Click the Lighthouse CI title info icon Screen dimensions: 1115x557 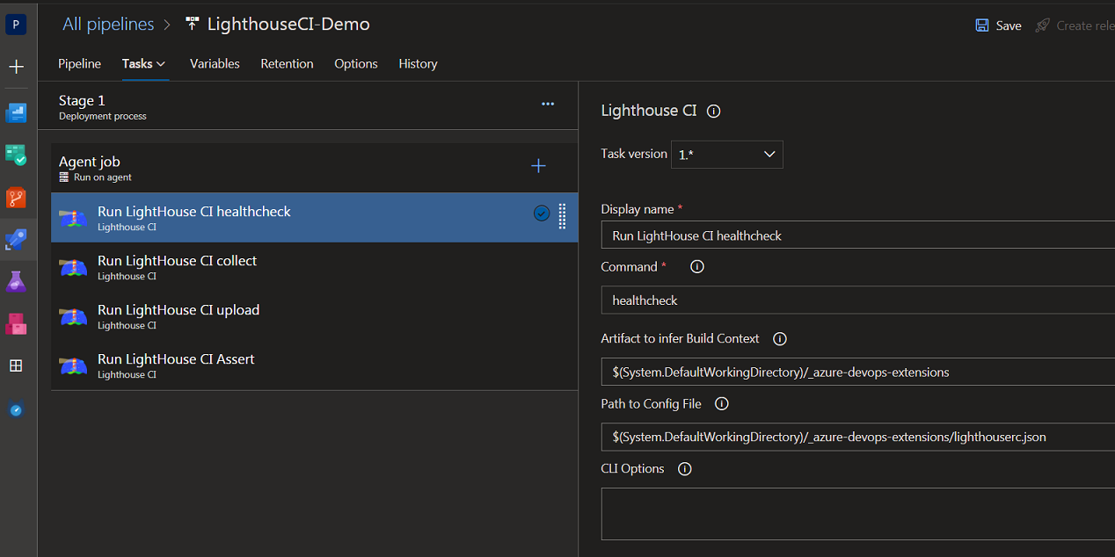(714, 112)
